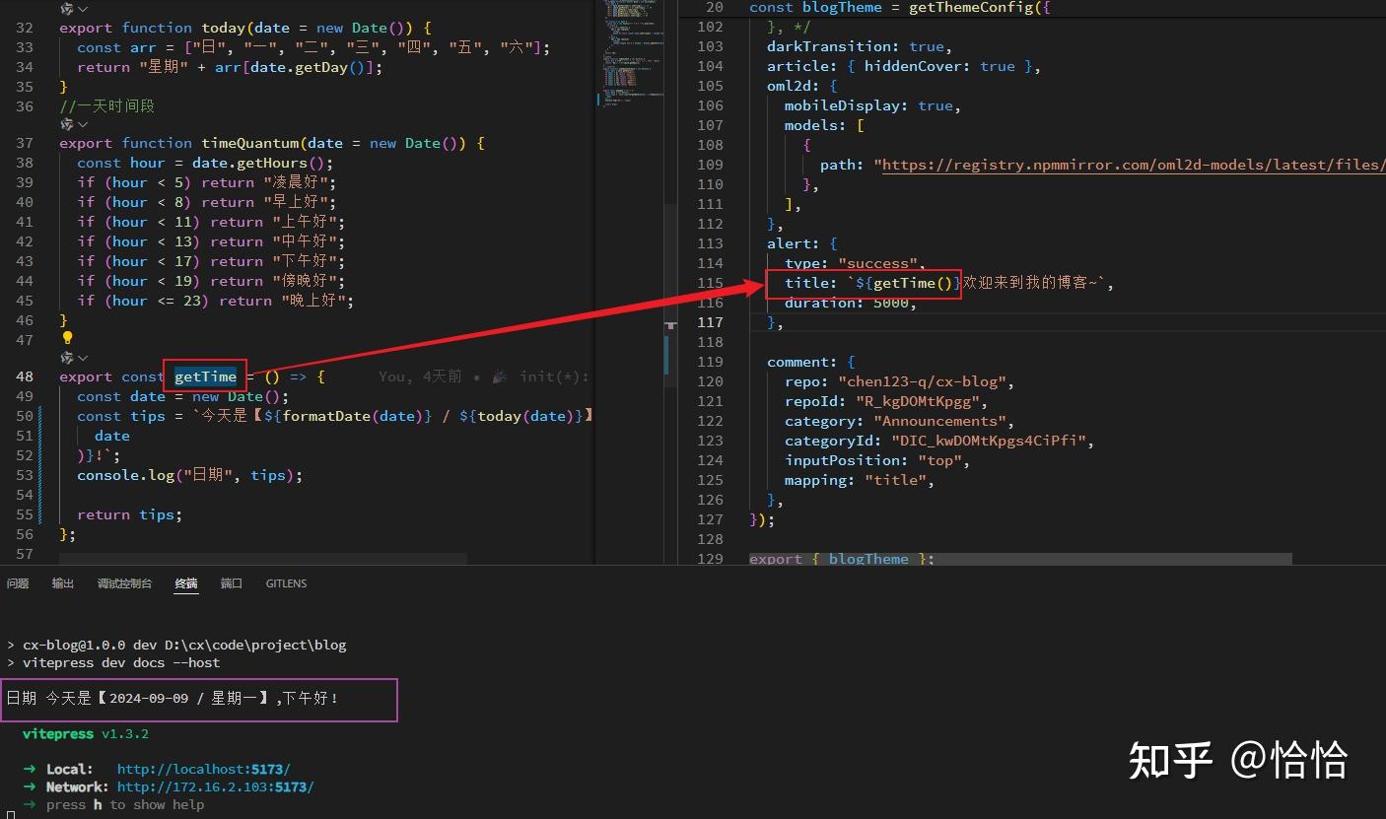Screen dimensions: 1386x819
Task: Open the GITLENS panel tab
Action: click(286, 583)
